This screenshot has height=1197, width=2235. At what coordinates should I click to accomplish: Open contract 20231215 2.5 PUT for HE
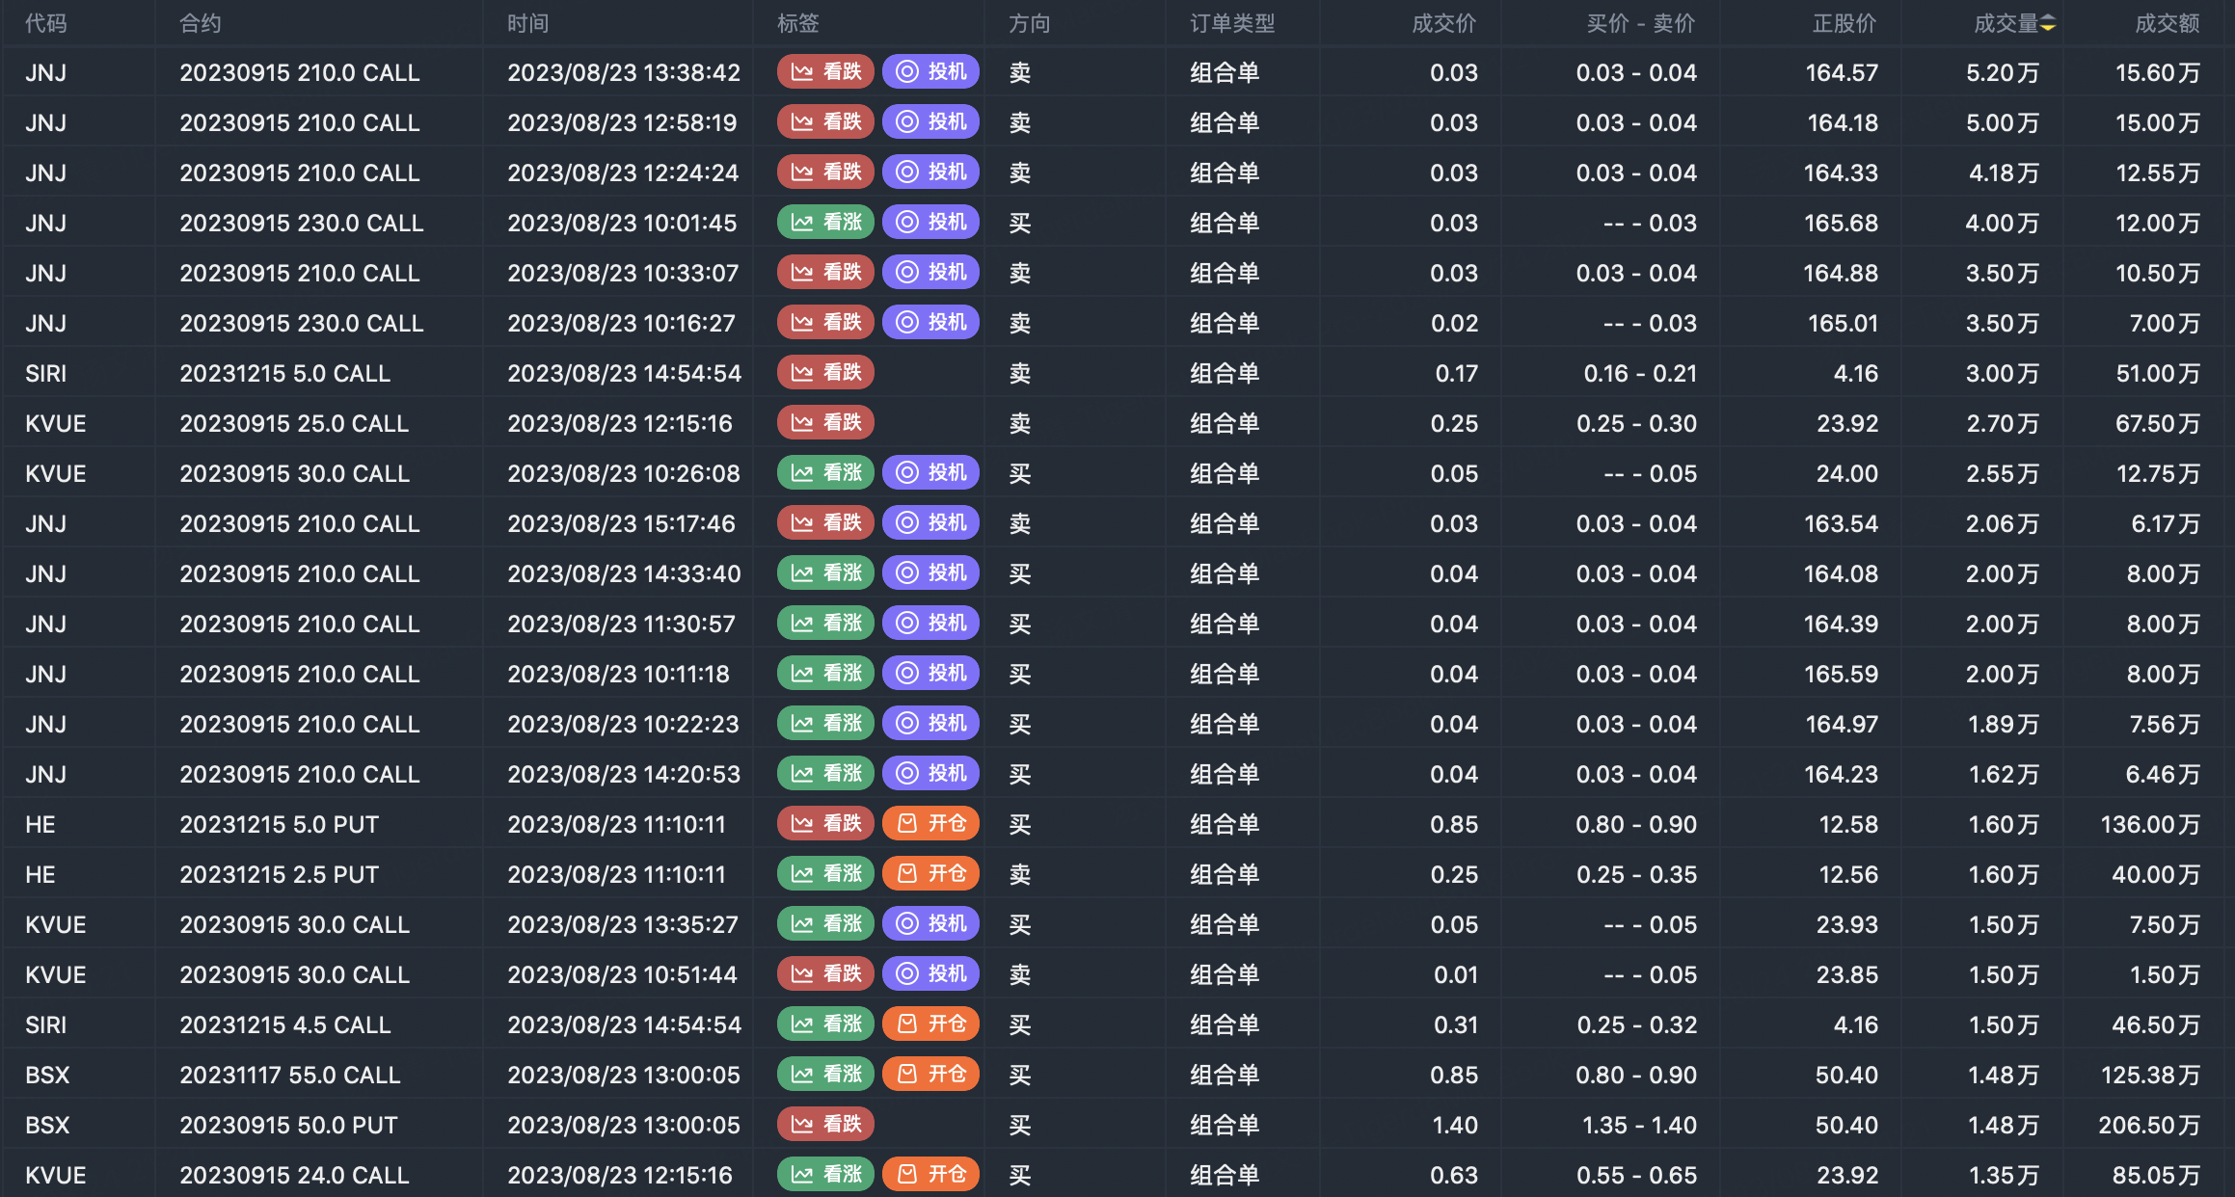click(279, 874)
